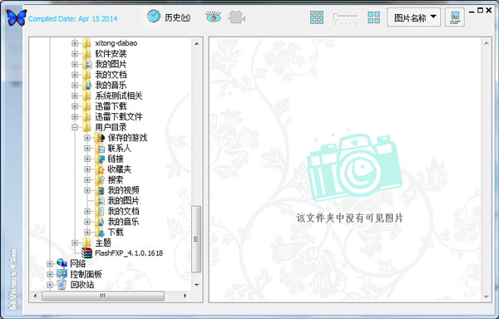Switch to small thumbnail grid view
The height and width of the screenshot is (319, 499).
317,17
